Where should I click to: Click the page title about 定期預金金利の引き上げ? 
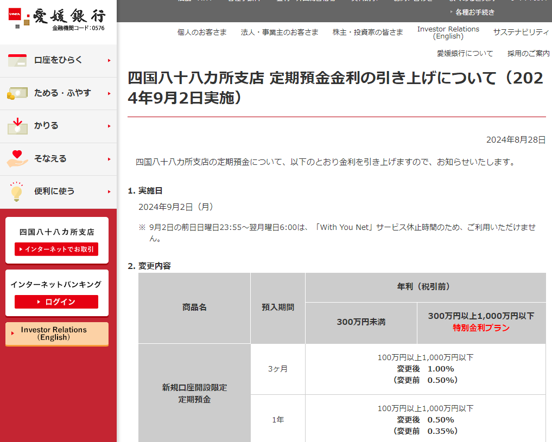tap(335, 88)
